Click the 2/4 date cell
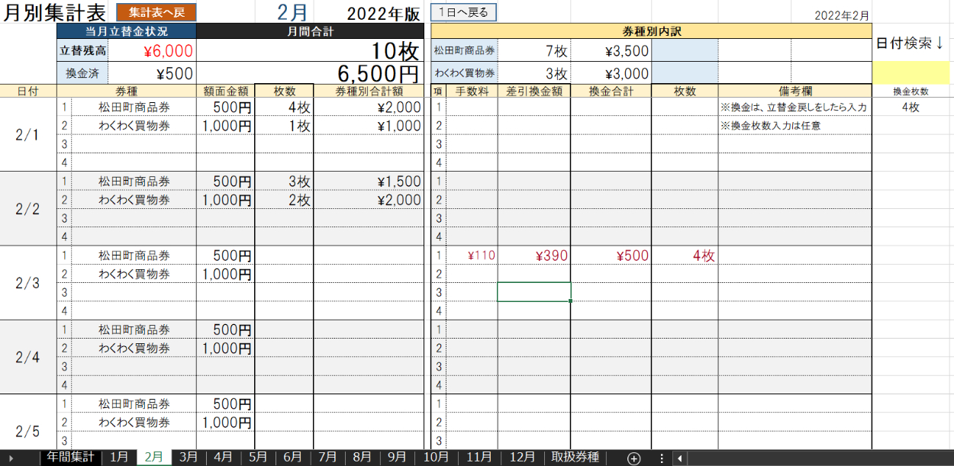Image resolution: width=954 pixels, height=466 pixels. 28,357
